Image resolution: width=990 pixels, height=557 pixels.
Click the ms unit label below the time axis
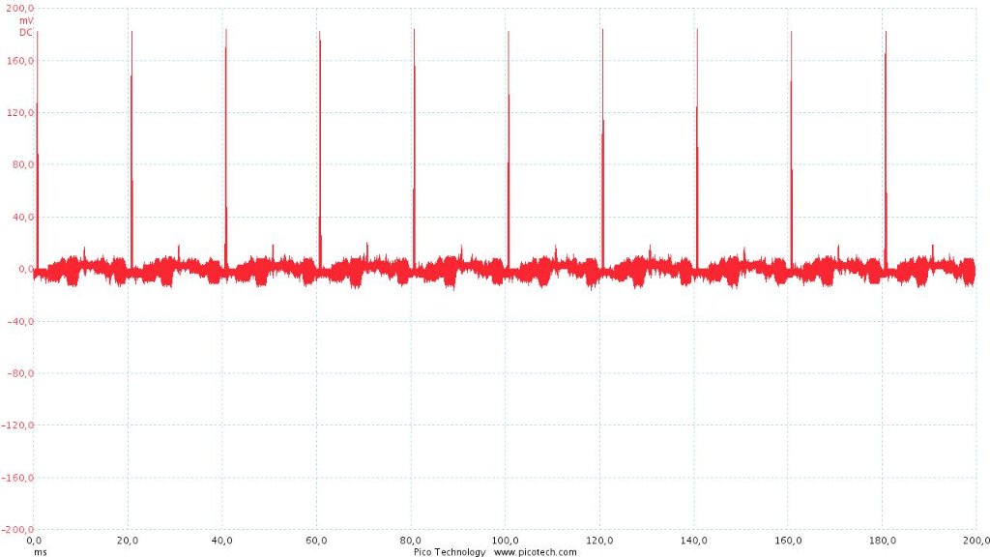point(40,552)
